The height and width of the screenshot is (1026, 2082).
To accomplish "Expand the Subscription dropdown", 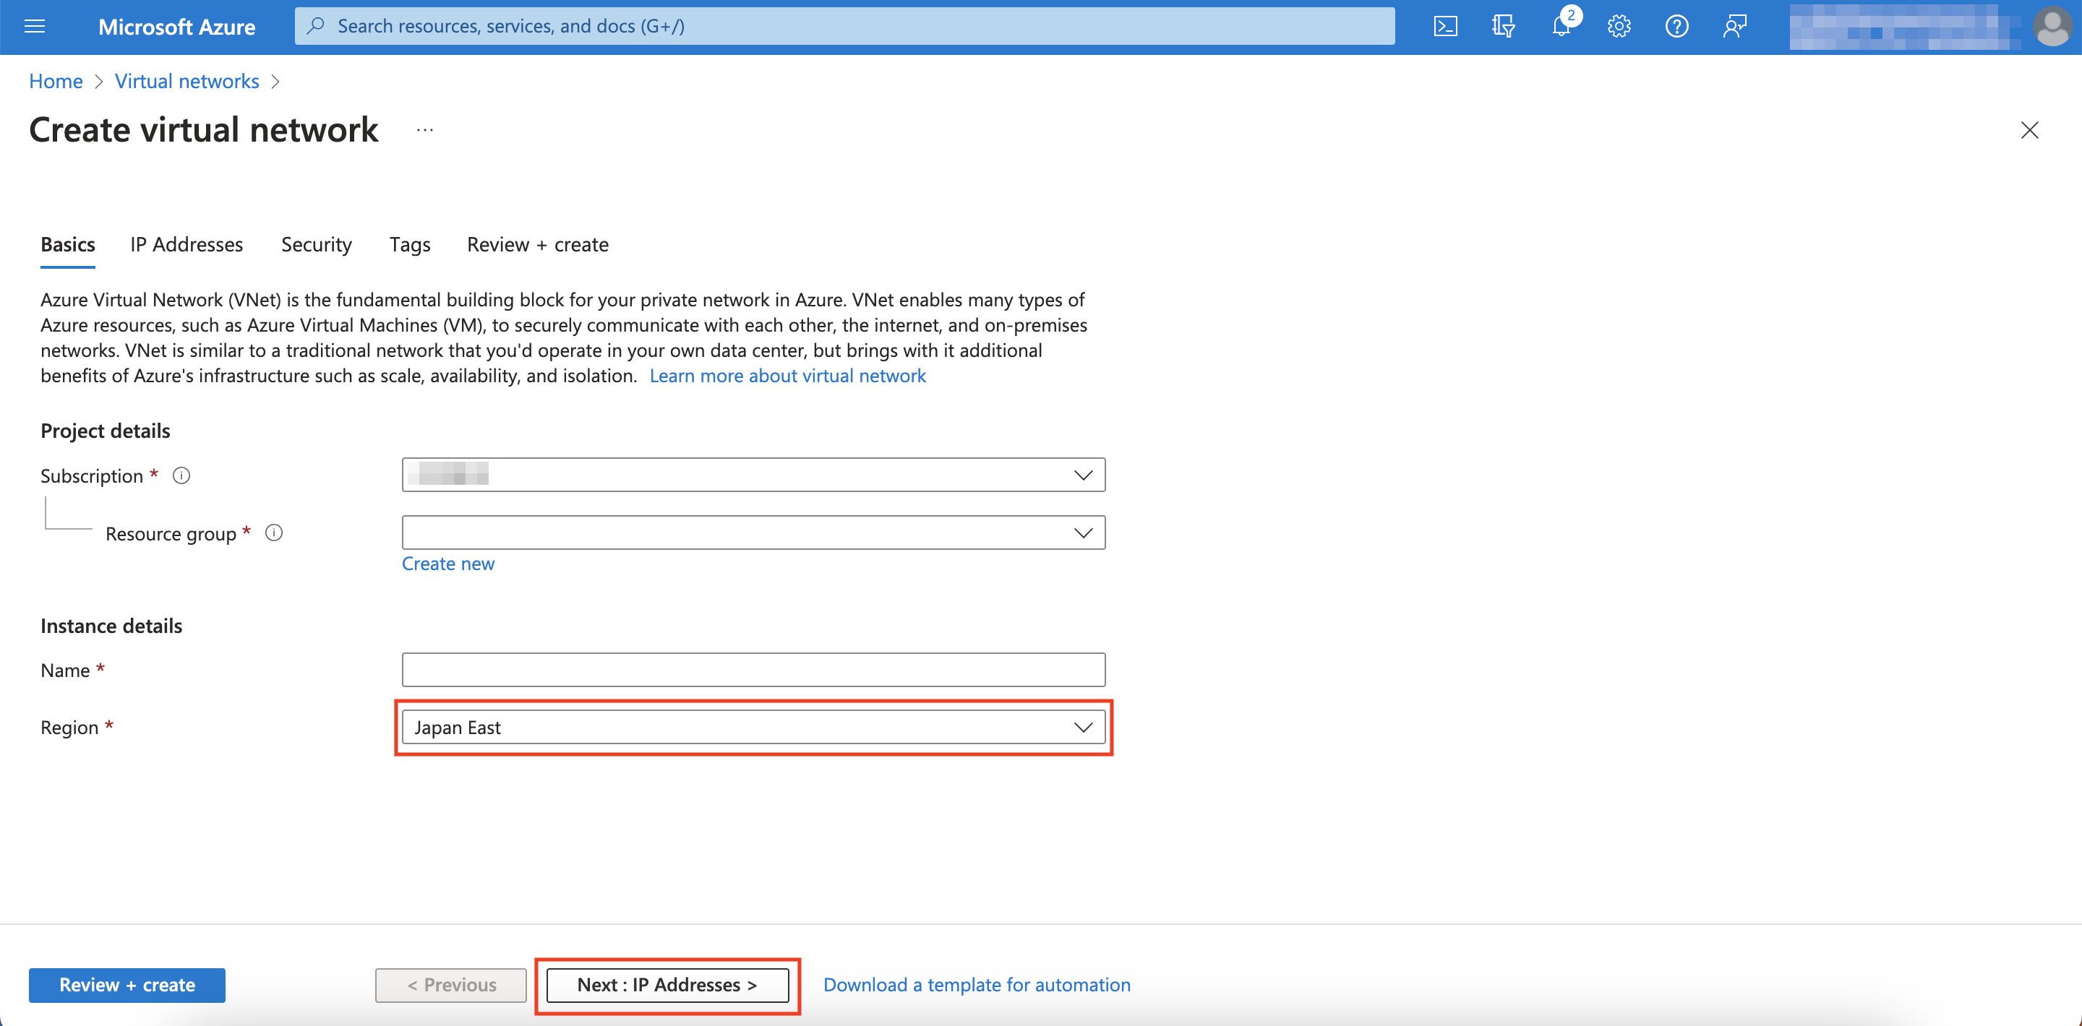I will click(1083, 474).
